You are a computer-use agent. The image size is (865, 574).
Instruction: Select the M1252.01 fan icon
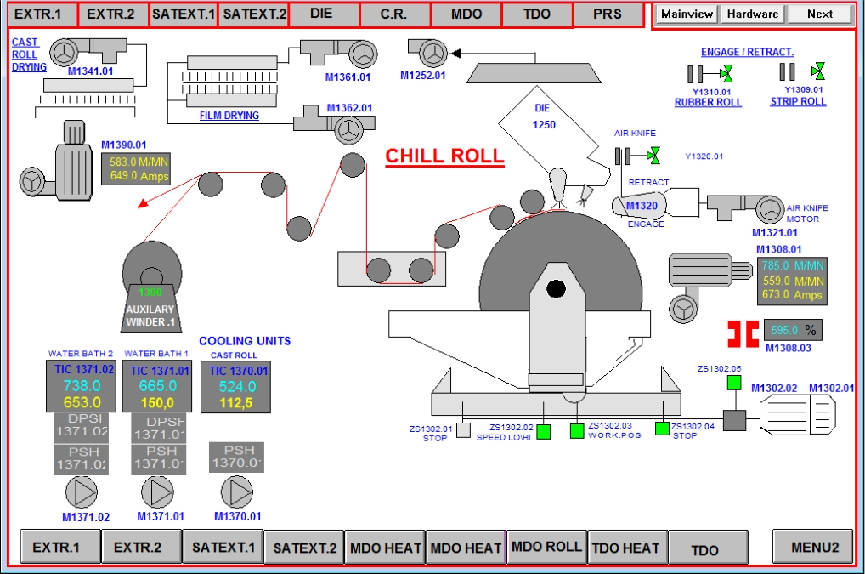424,53
